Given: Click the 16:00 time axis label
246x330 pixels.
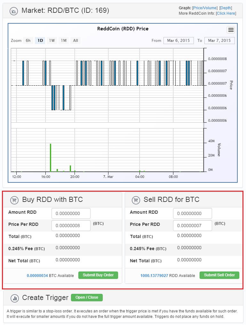Looking at the screenshot, I should pos(46,177).
